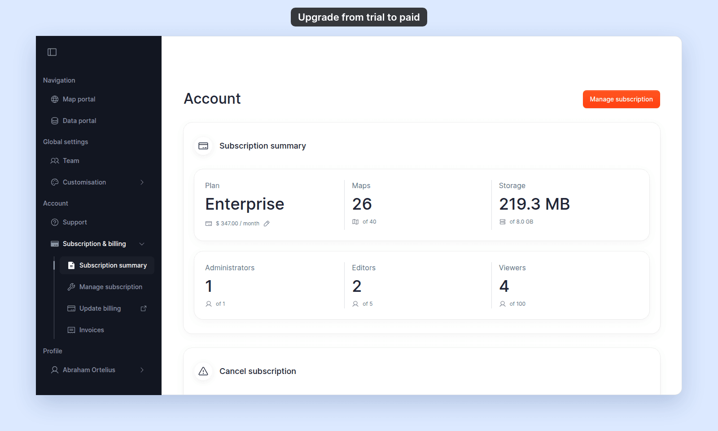Collapse the Subscription & billing chevron
This screenshot has width=718, height=431.
(142, 244)
